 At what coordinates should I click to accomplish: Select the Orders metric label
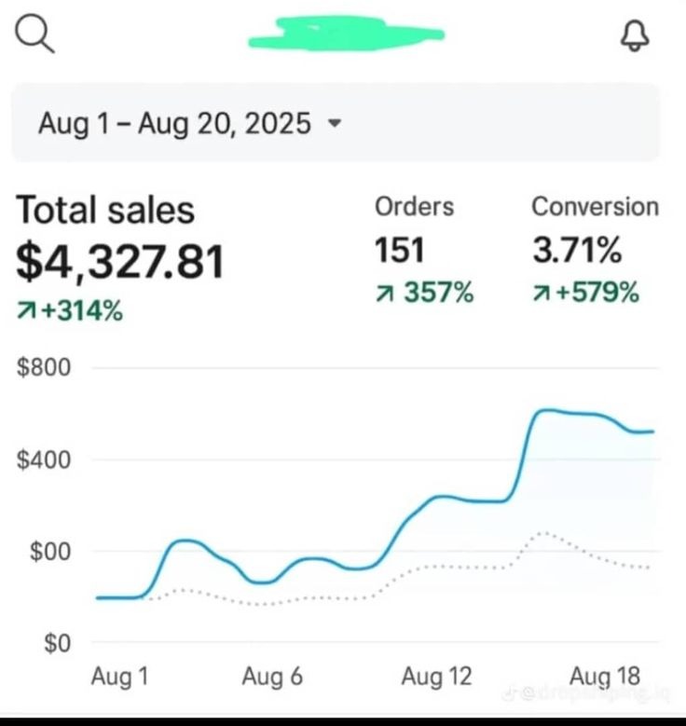coord(414,207)
